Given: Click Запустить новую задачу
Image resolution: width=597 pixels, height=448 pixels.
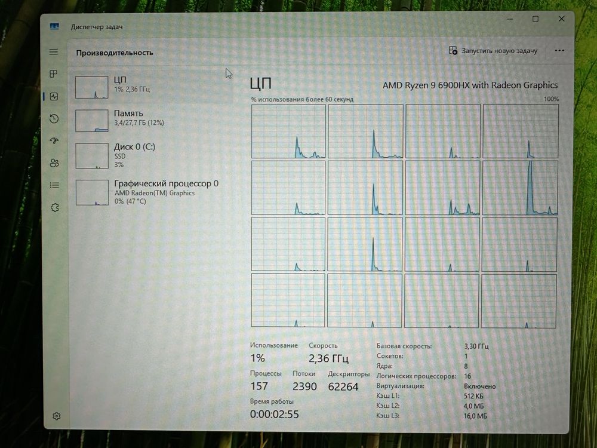Looking at the screenshot, I should click(499, 51).
